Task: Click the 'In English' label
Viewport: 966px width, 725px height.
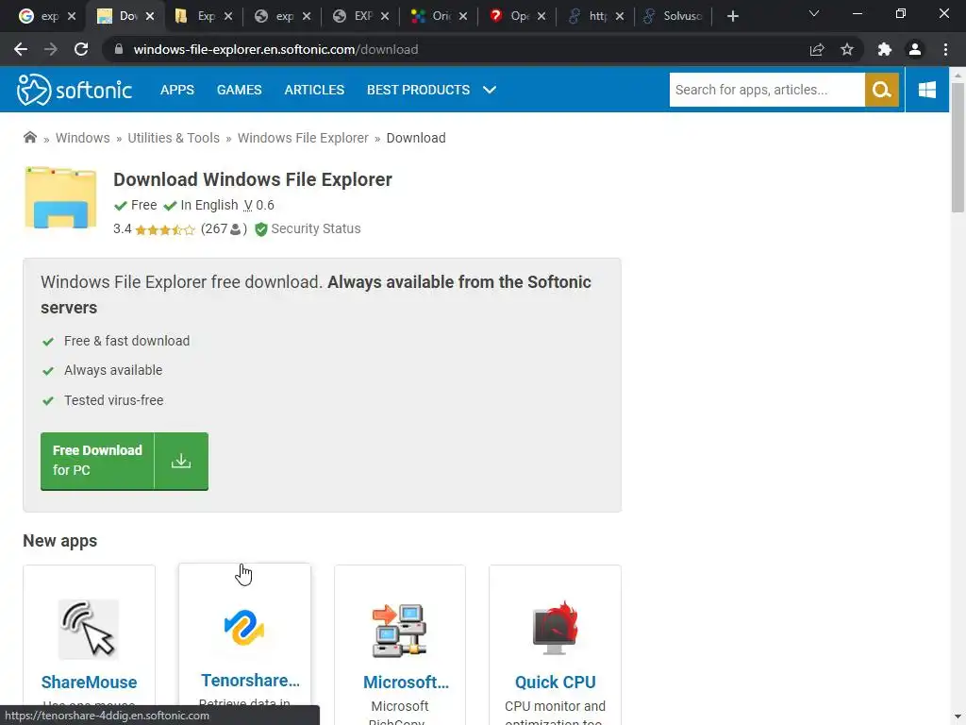Action: coord(208,205)
